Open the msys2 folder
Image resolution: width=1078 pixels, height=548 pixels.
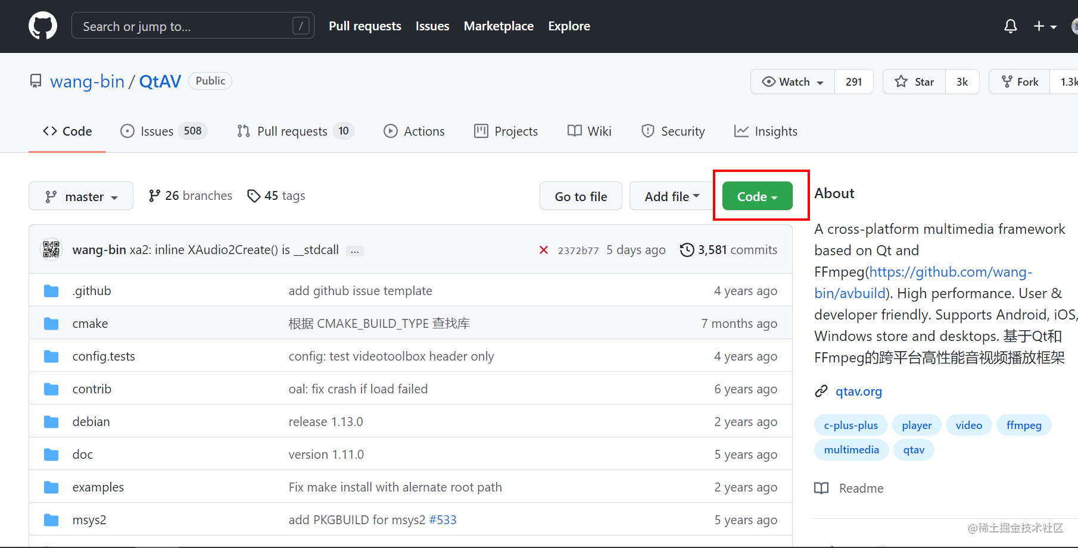[89, 519]
